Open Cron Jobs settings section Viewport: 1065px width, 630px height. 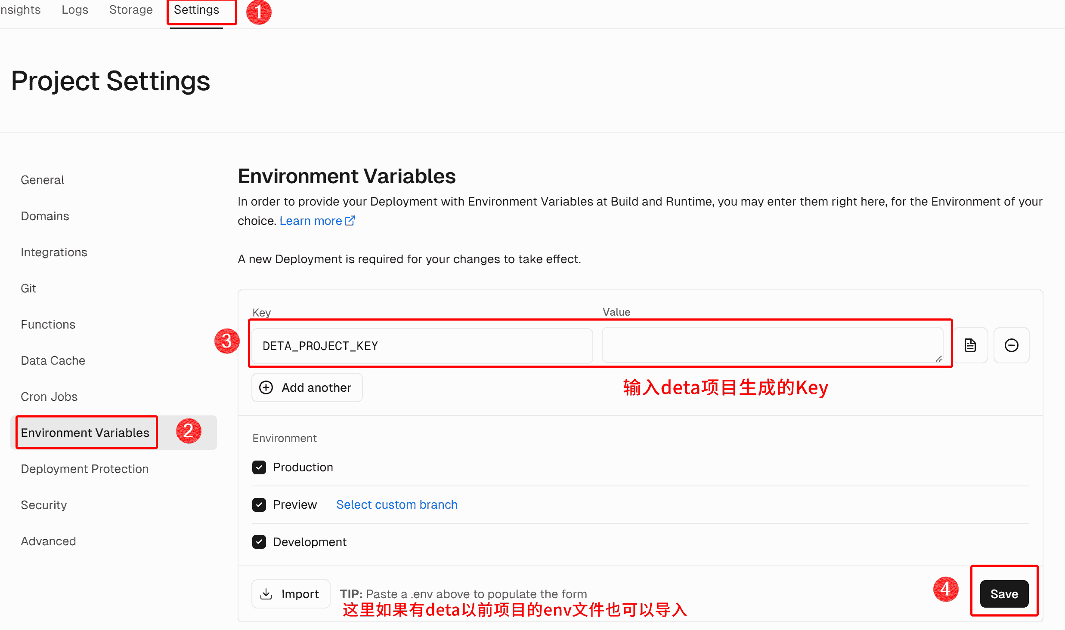click(x=49, y=396)
